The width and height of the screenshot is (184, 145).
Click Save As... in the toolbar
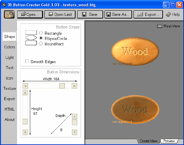pos(118,15)
